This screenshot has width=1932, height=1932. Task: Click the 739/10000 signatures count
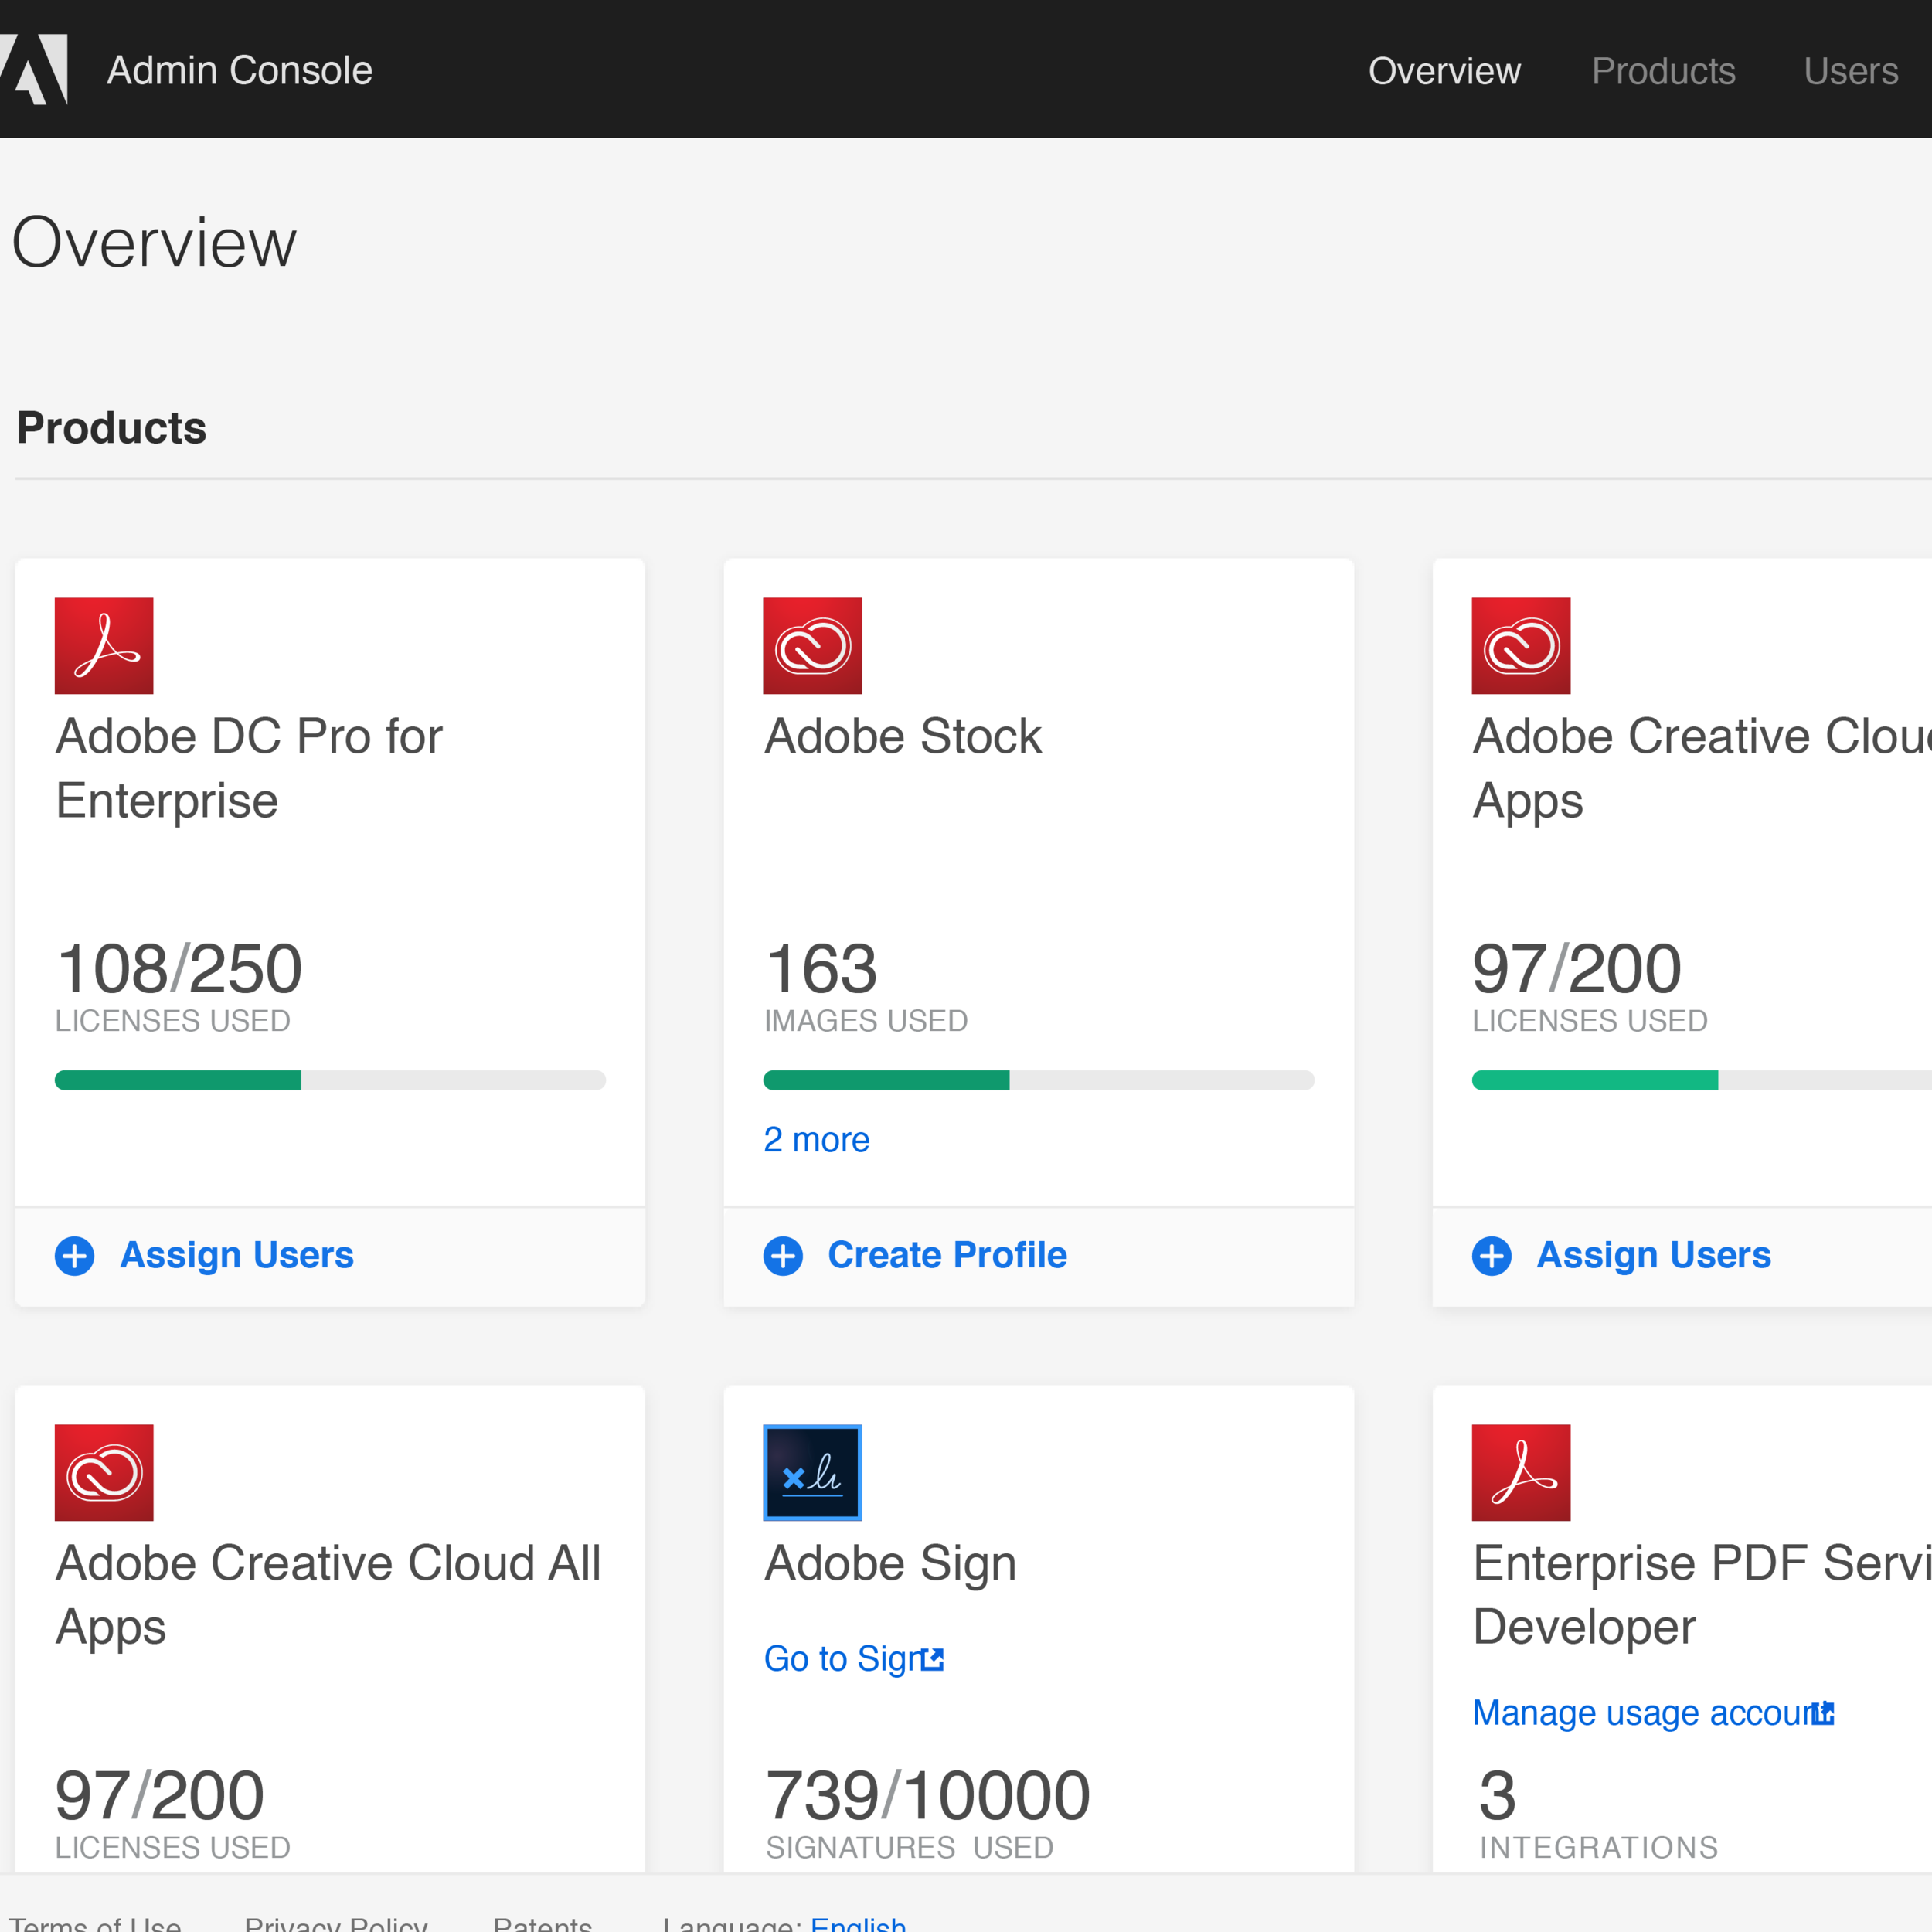point(927,1795)
